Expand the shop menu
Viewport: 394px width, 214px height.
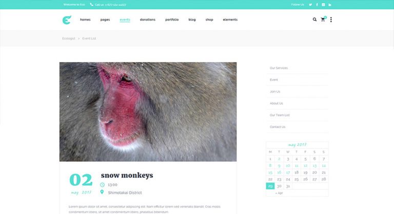point(209,19)
